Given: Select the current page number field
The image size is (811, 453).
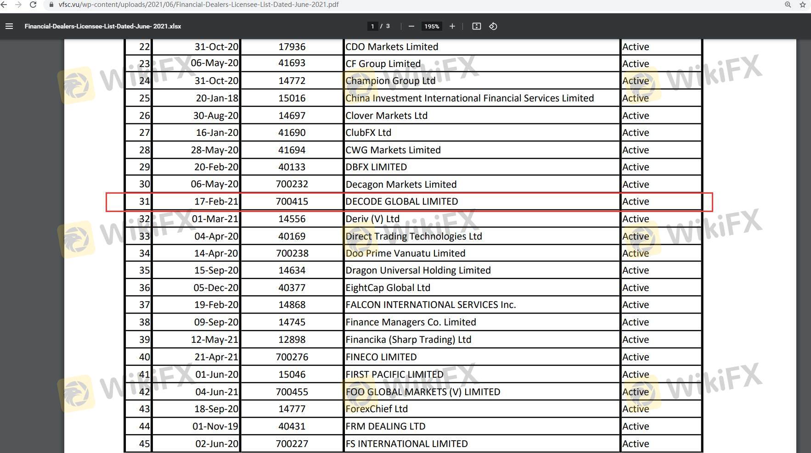Looking at the screenshot, I should pyautogui.click(x=372, y=26).
